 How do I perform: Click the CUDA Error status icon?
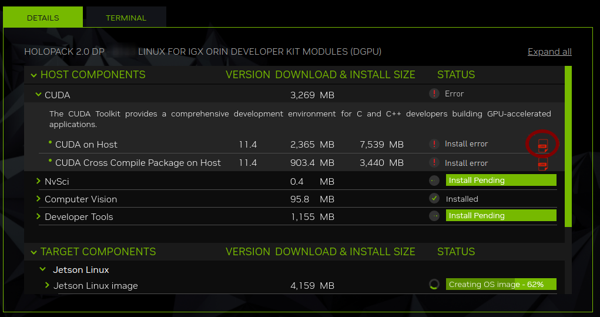pyautogui.click(x=434, y=94)
